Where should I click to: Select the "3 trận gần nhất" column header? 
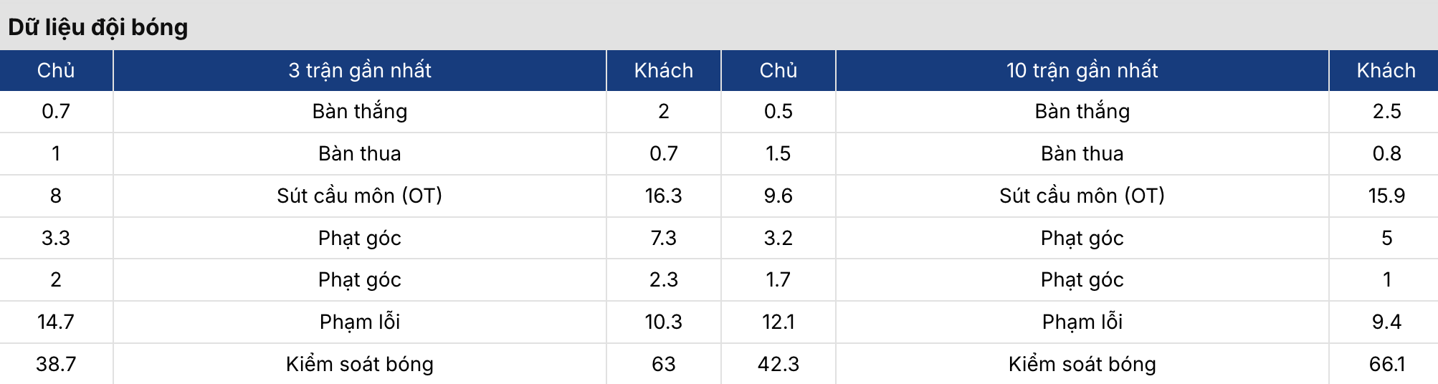pos(359,70)
